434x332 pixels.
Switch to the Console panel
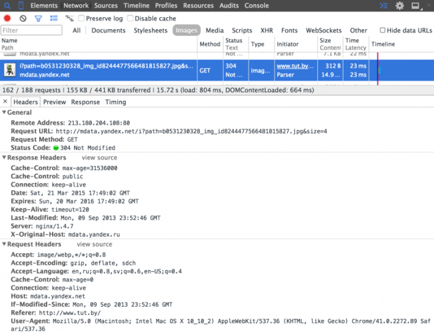pos(256,6)
